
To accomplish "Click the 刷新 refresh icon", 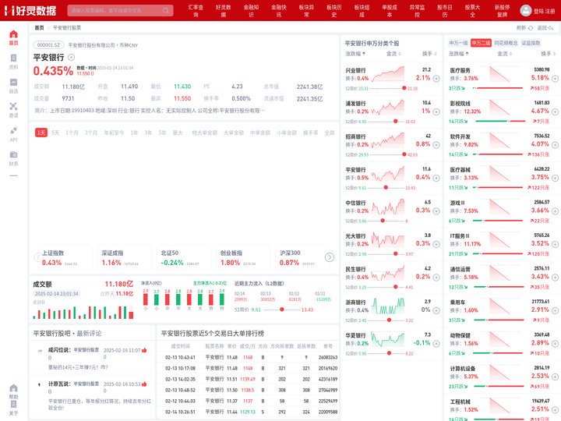I will tap(531, 28).
